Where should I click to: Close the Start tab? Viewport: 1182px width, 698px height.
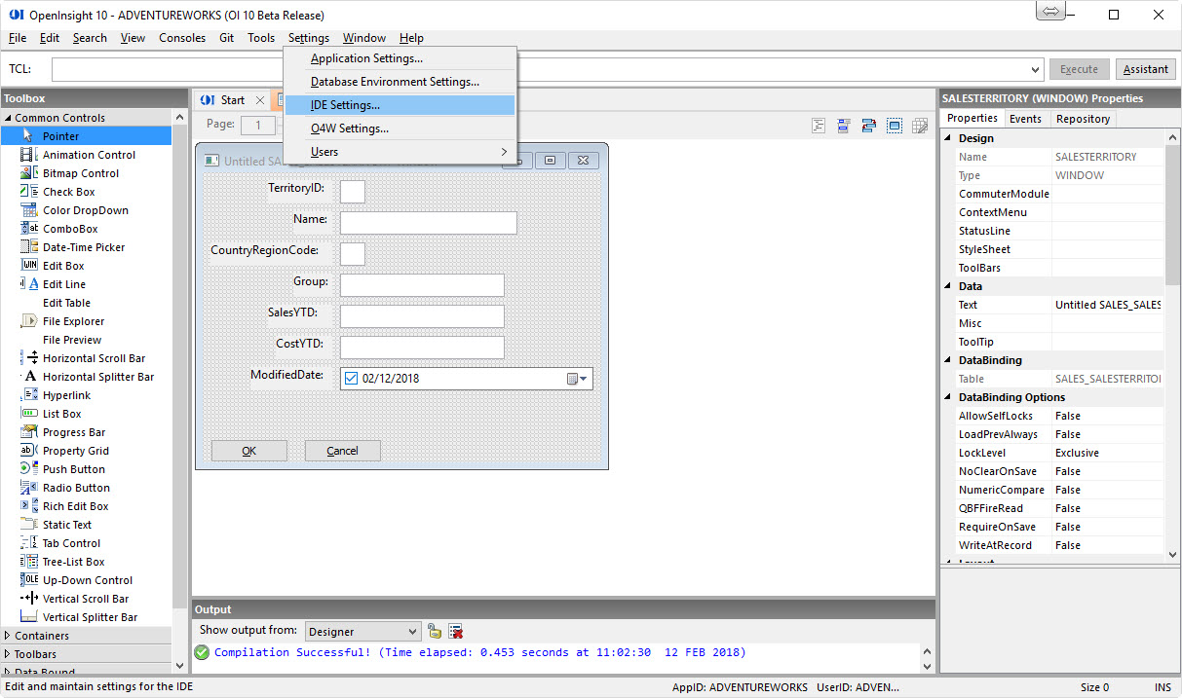pos(259,100)
